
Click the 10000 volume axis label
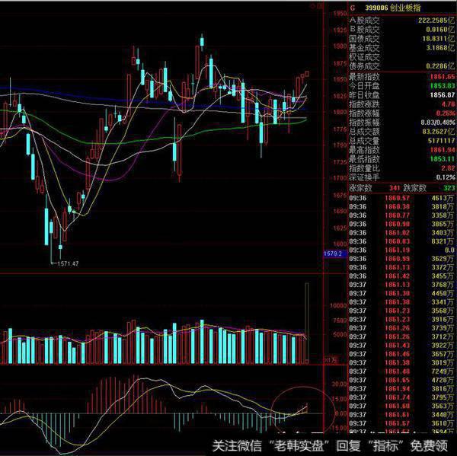coord(338,305)
